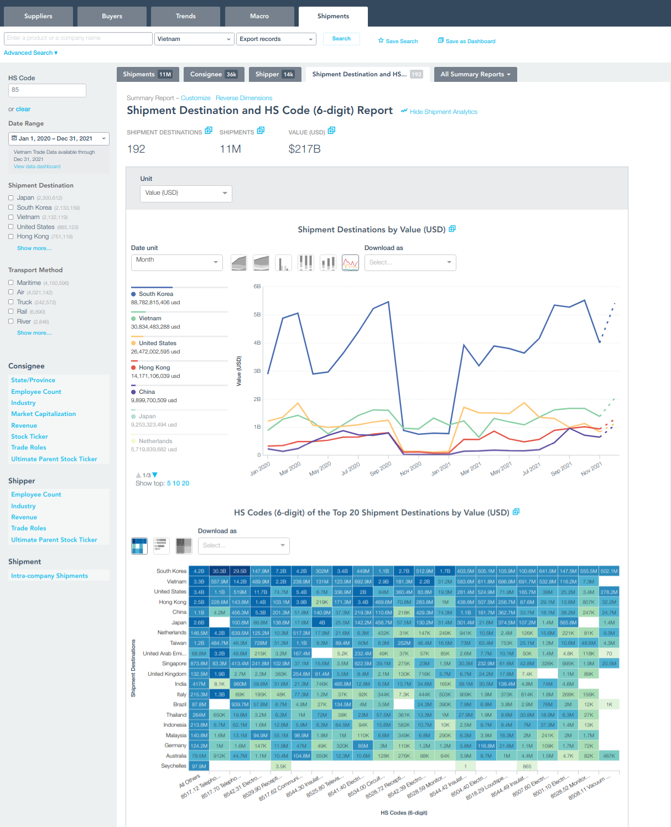Tick the South Korea destination checkbox
Viewport: 671px width, 827px height.
click(11, 207)
